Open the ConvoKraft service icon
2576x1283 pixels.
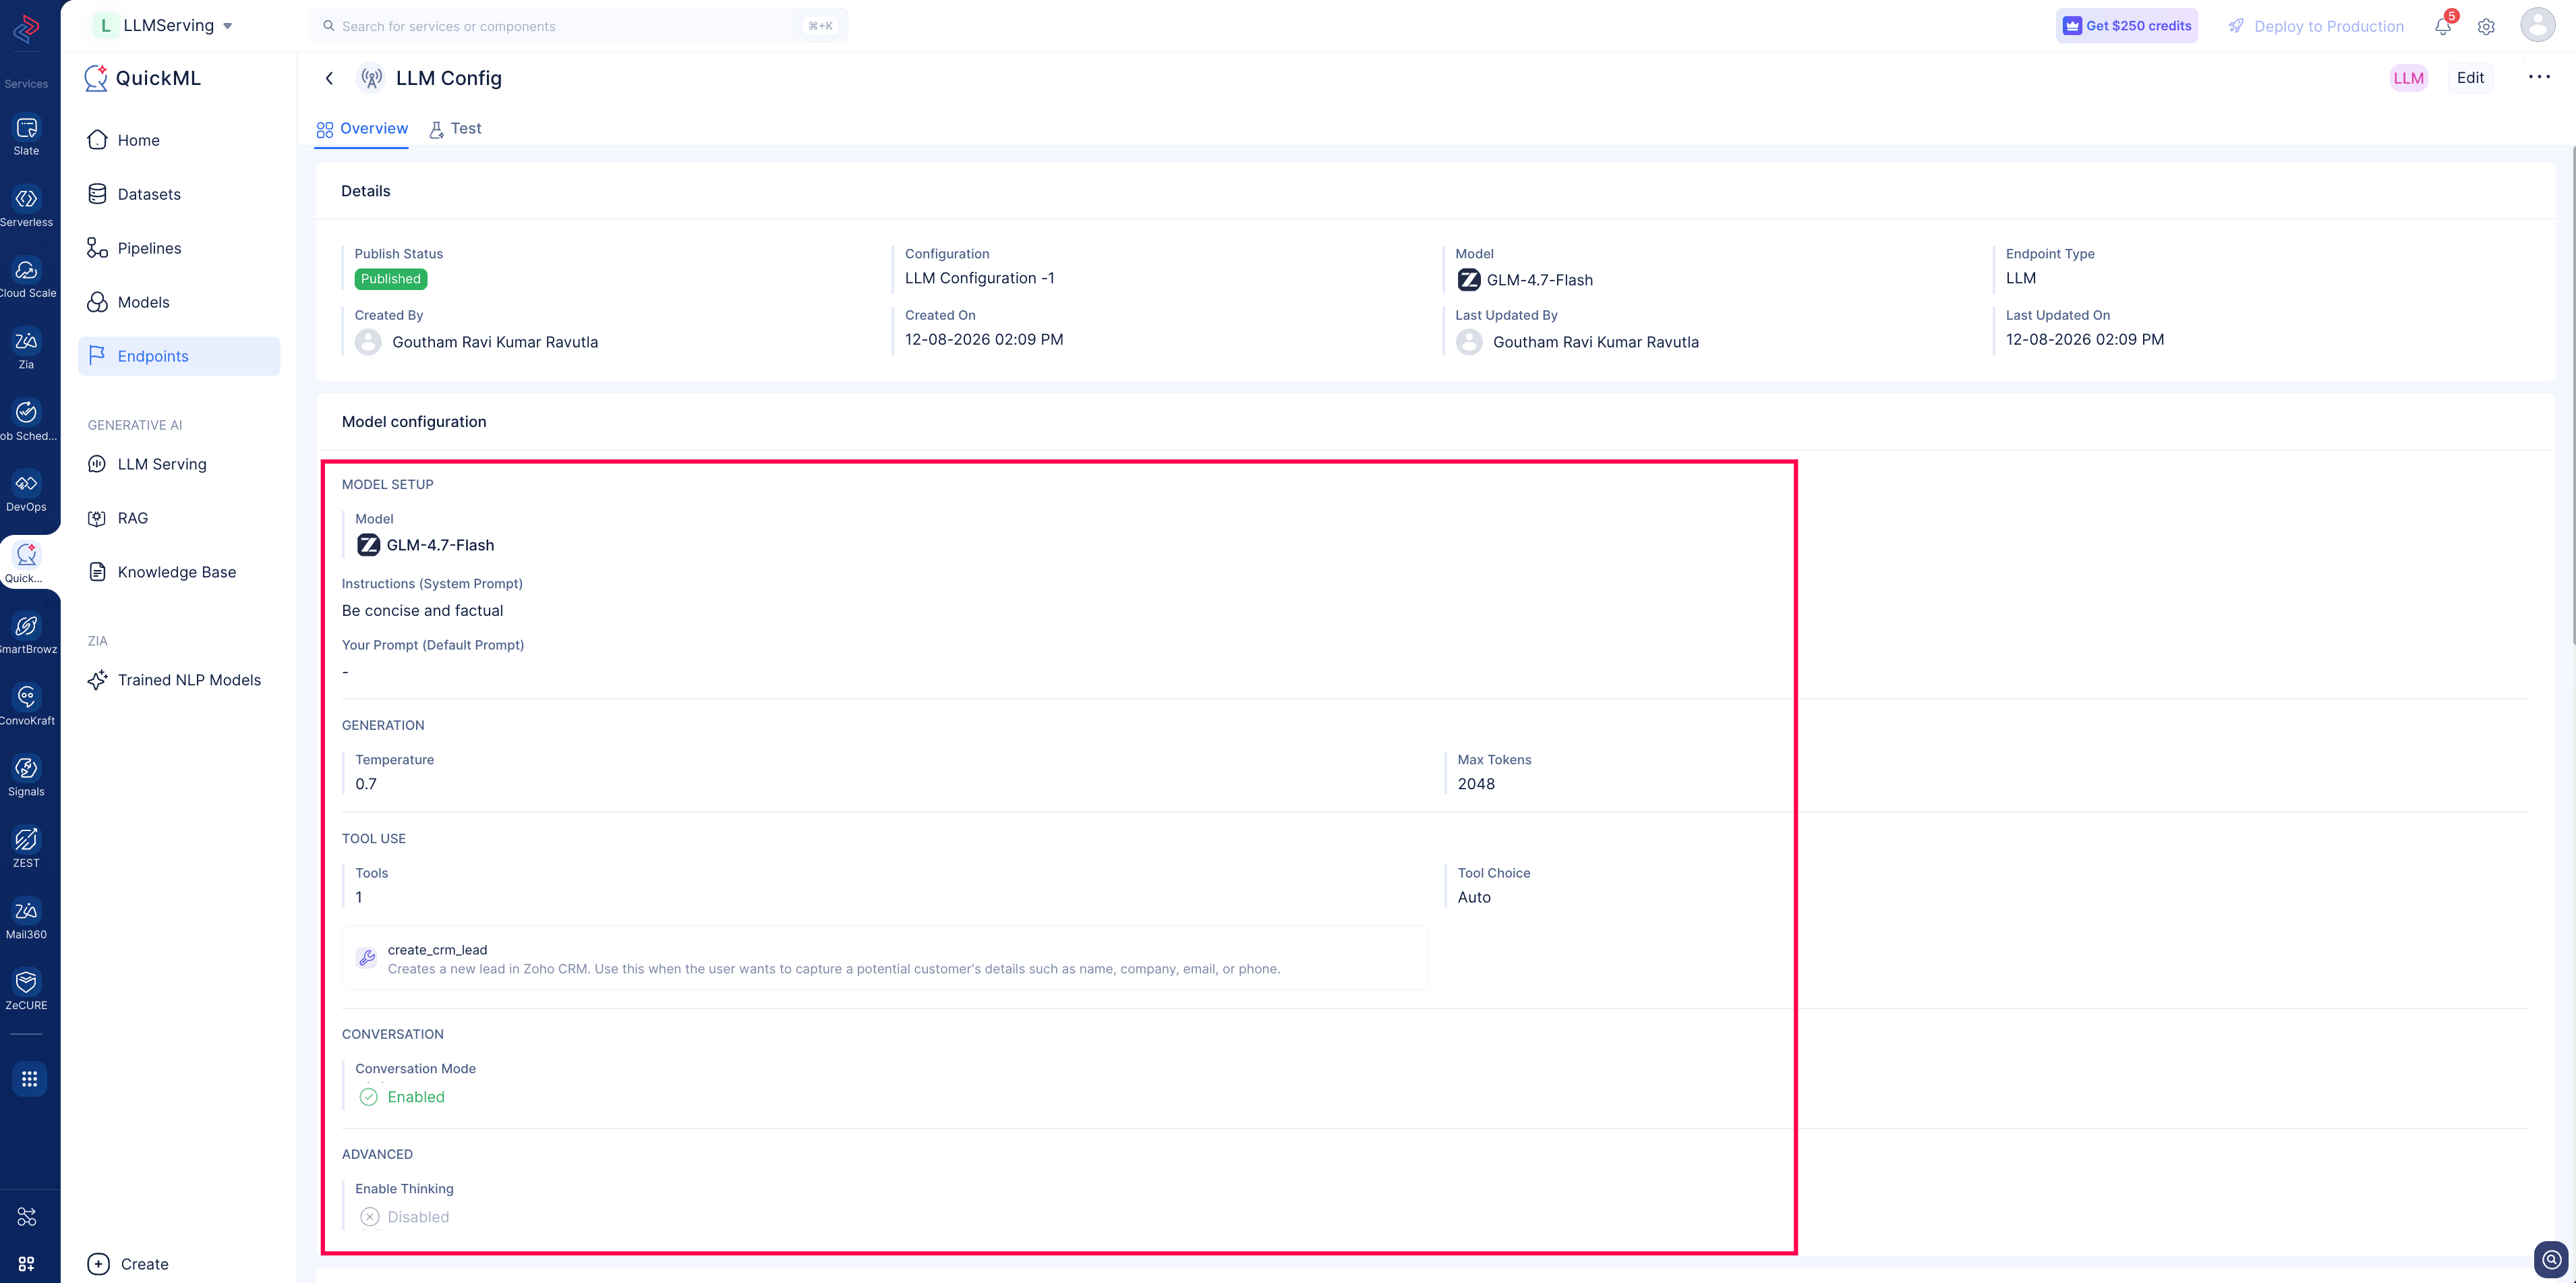click(x=27, y=697)
